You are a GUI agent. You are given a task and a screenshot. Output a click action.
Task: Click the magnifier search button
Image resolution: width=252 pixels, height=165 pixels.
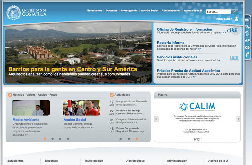[234, 11]
